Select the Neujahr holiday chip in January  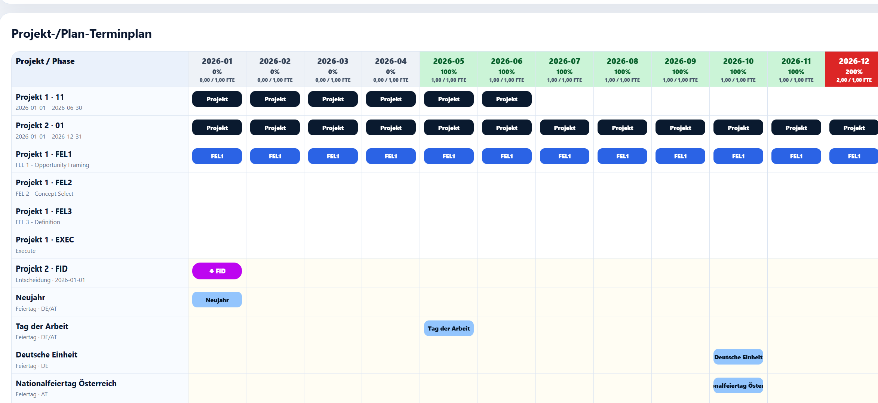coord(217,300)
